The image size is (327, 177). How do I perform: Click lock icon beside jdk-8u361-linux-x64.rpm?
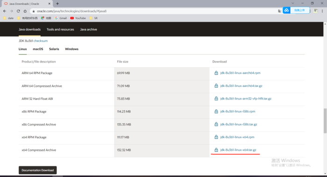216,137
